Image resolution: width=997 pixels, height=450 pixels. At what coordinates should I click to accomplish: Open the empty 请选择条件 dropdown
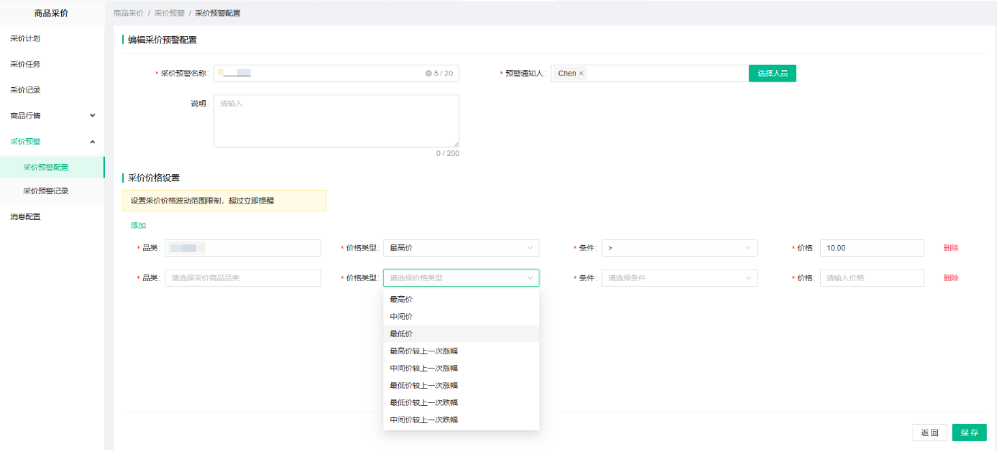680,278
